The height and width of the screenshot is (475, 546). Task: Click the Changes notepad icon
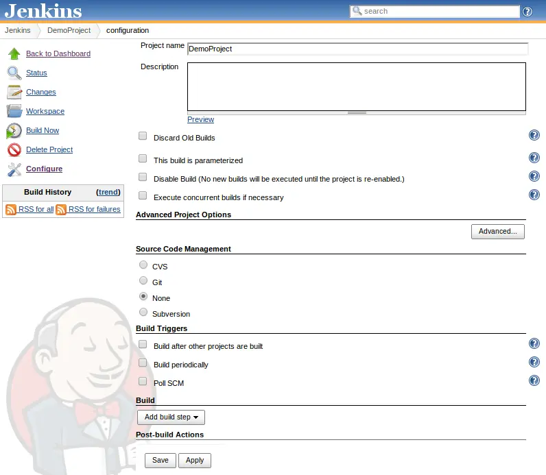pyautogui.click(x=14, y=92)
